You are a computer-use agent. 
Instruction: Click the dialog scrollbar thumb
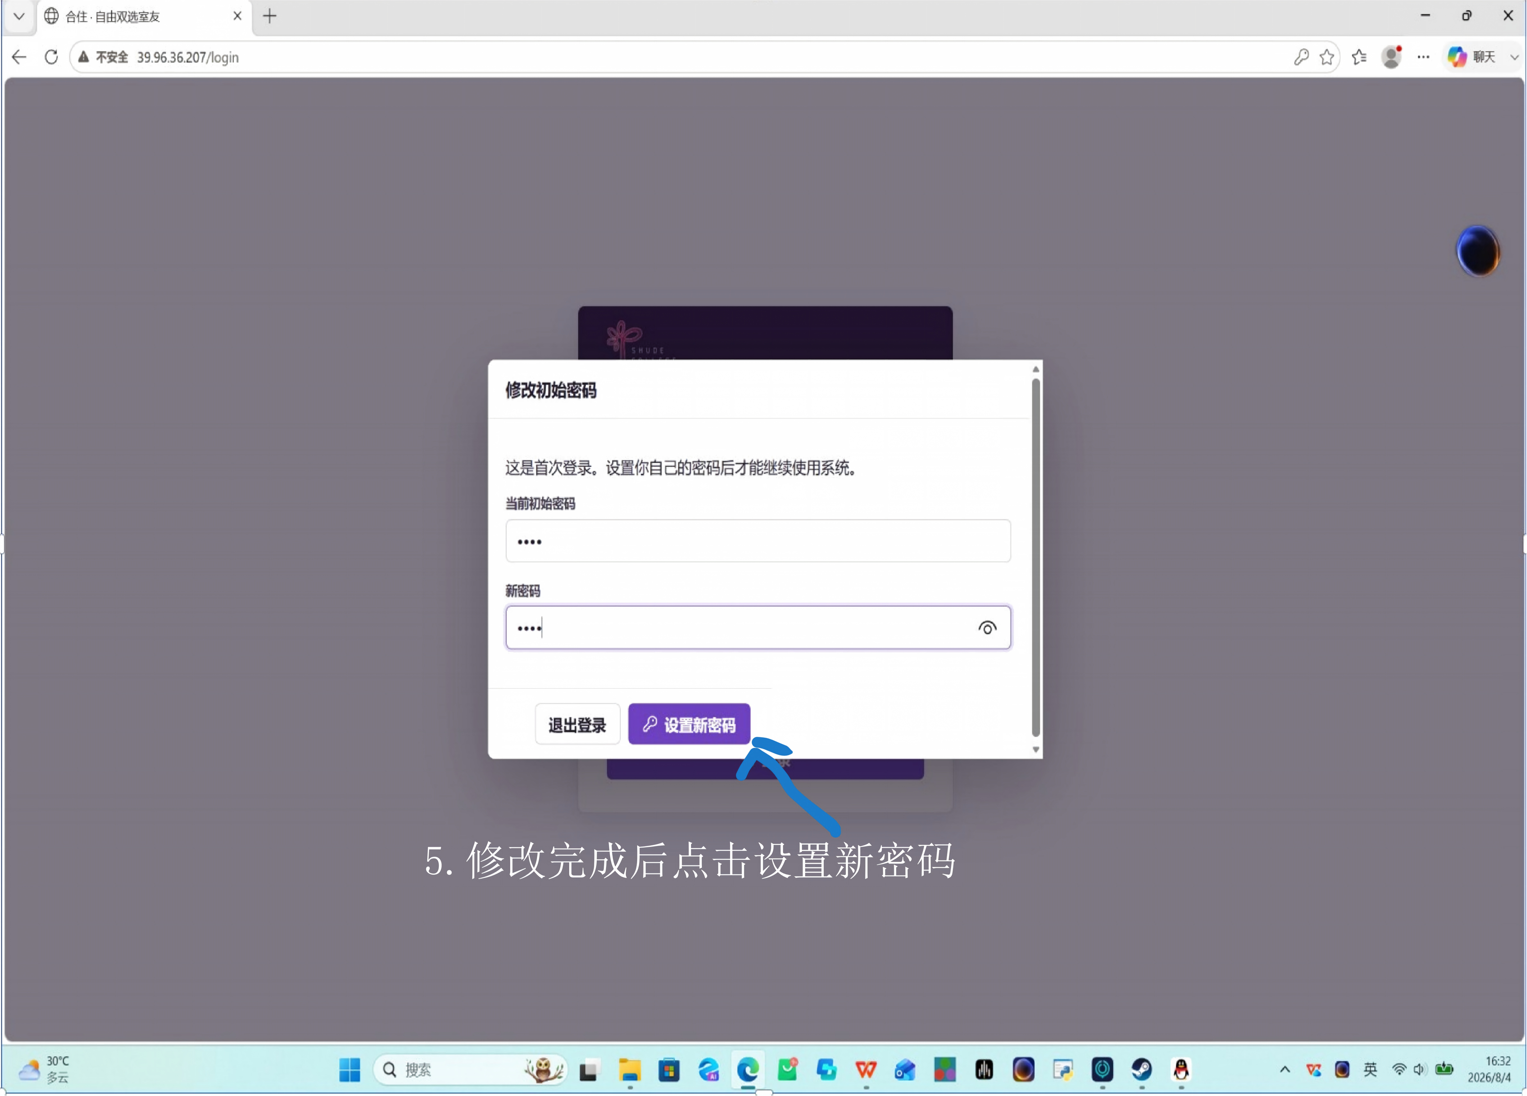(x=1035, y=557)
